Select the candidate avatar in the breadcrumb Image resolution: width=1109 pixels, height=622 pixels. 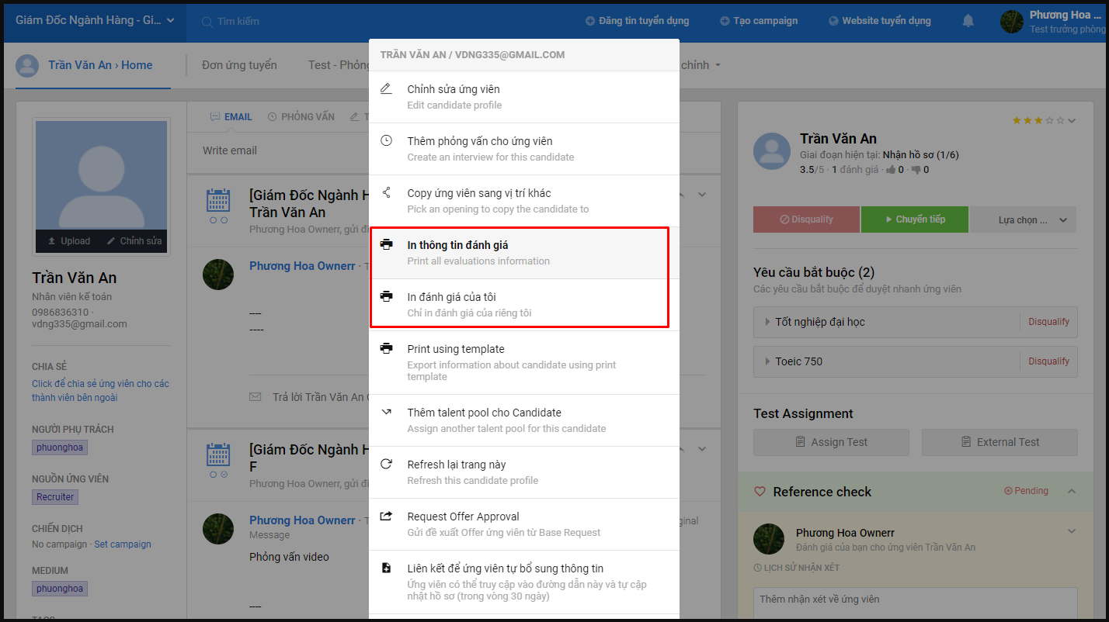tap(27, 65)
